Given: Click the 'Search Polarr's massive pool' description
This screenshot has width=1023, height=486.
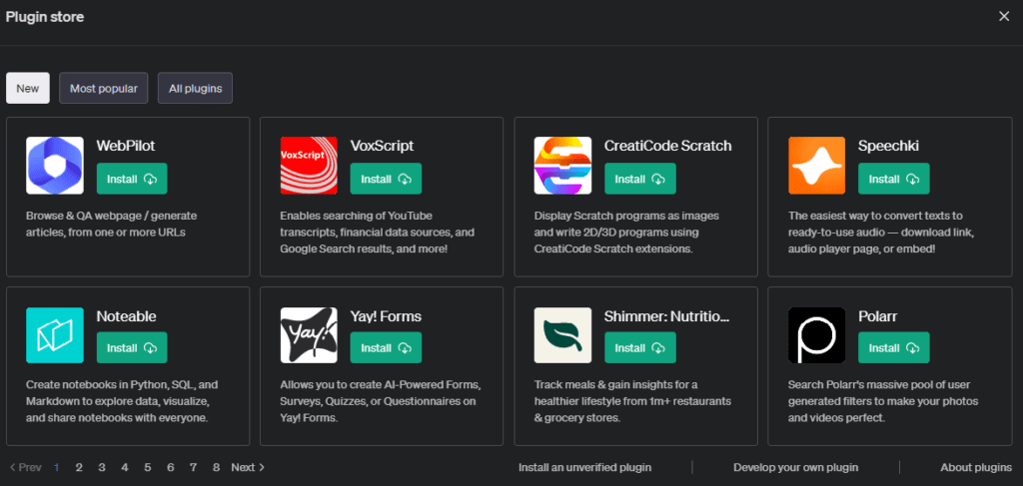Looking at the screenshot, I should tap(883, 400).
